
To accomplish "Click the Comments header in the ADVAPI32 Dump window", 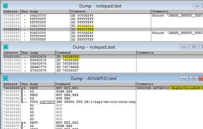I will click(x=170, y=84).
